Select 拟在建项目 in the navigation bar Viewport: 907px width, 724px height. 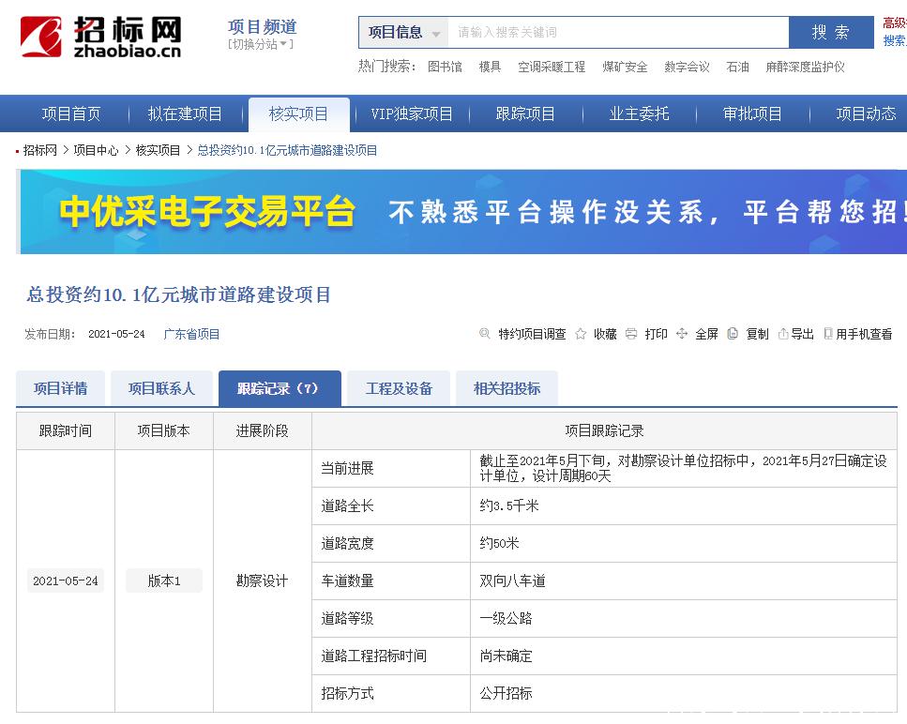(x=184, y=113)
